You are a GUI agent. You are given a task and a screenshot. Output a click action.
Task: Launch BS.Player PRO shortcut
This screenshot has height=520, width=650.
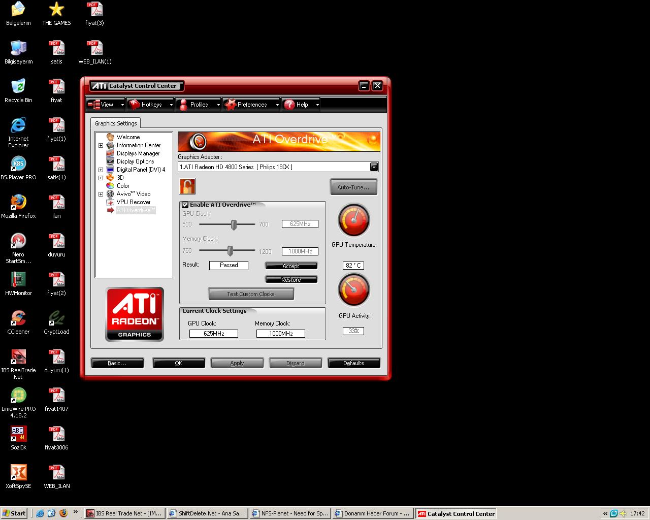(18, 168)
